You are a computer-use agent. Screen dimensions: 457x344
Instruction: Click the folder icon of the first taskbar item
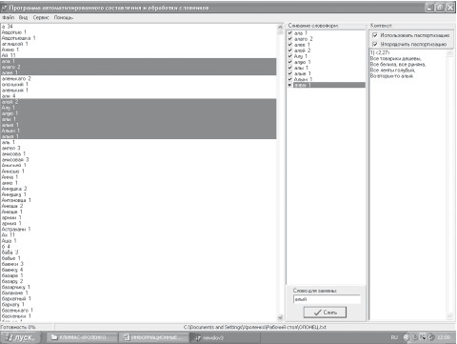click(x=54, y=337)
